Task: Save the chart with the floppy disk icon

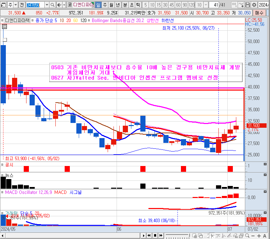Action: tap(247, 5)
